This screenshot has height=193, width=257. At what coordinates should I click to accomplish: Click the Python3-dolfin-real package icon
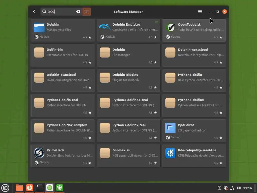[39, 103]
